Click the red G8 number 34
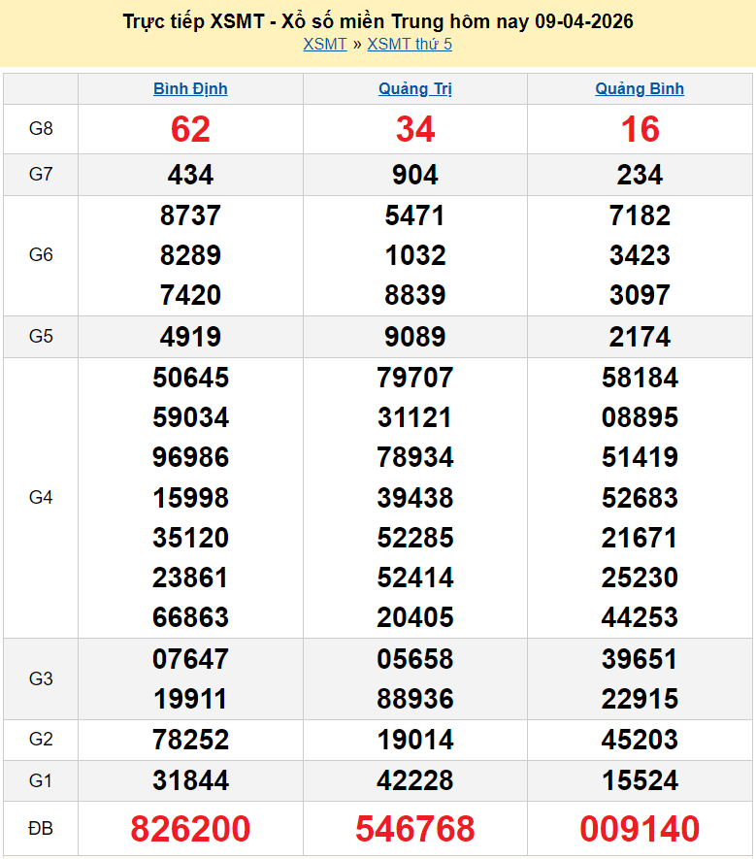756x859 pixels. click(x=415, y=129)
